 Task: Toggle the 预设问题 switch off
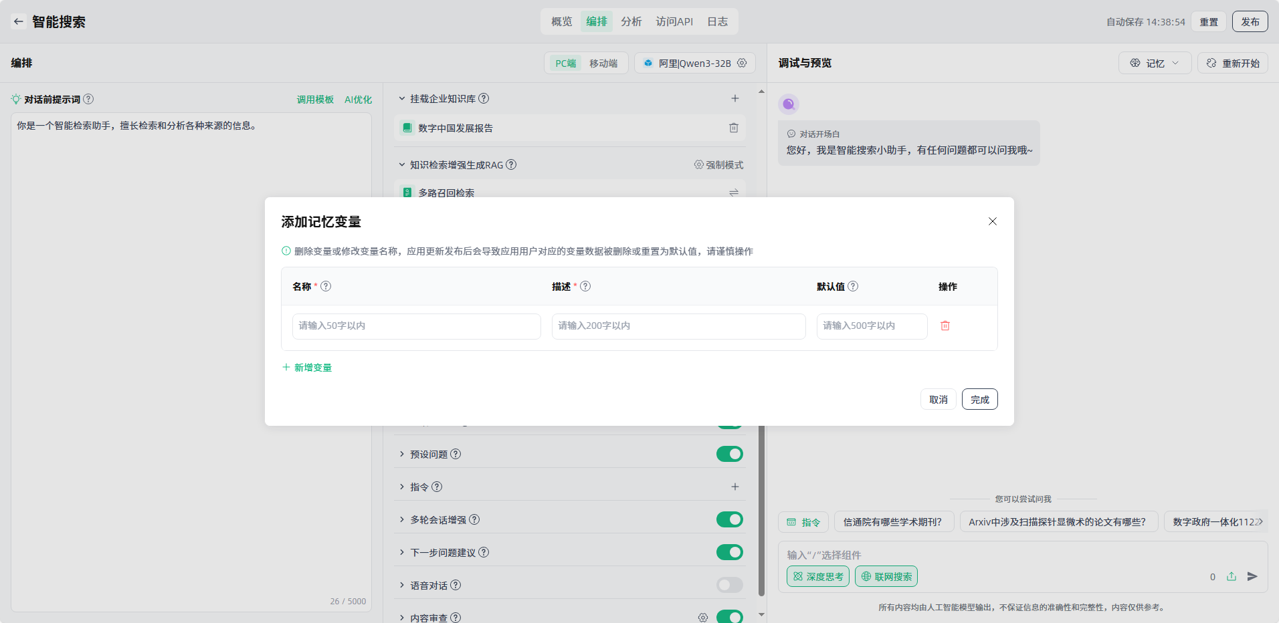pos(729,454)
